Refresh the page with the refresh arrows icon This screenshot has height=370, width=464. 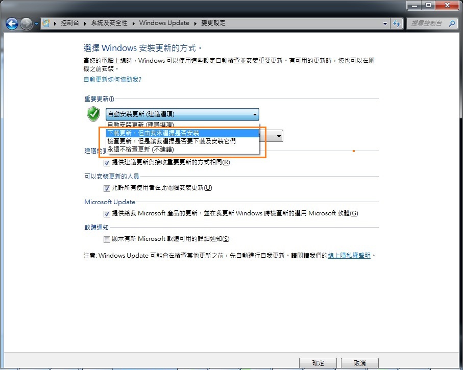click(397, 23)
